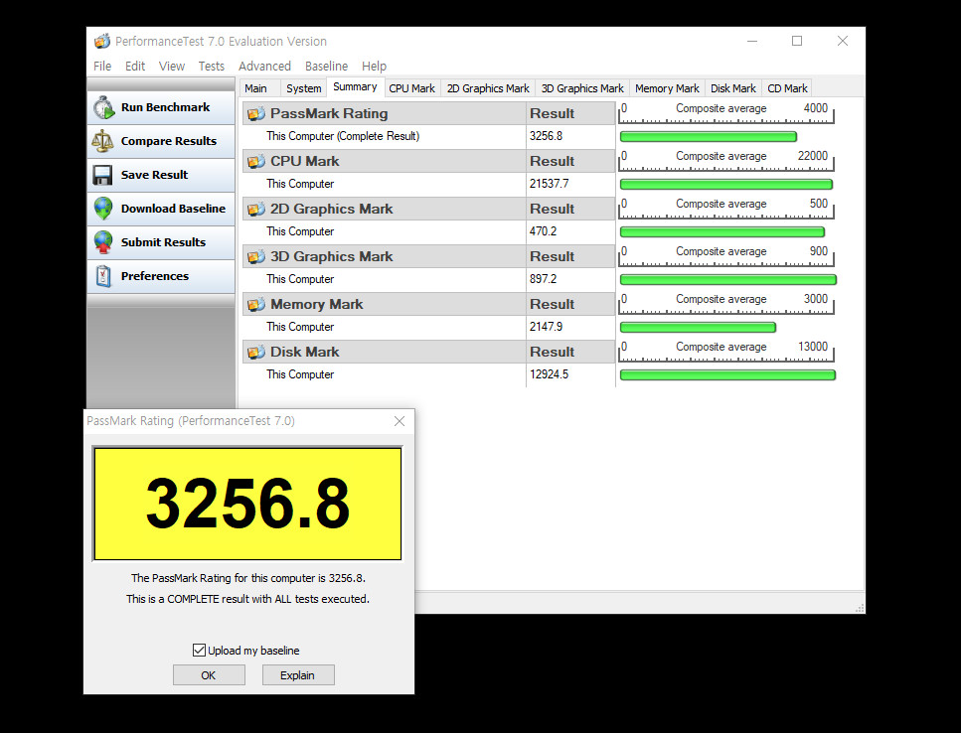Click the PassMark composite average scale
961x733 pixels.
(x=726, y=113)
